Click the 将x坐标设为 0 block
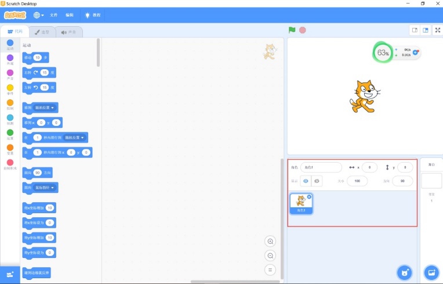Viewport: 443px width, 284px height. point(39,223)
